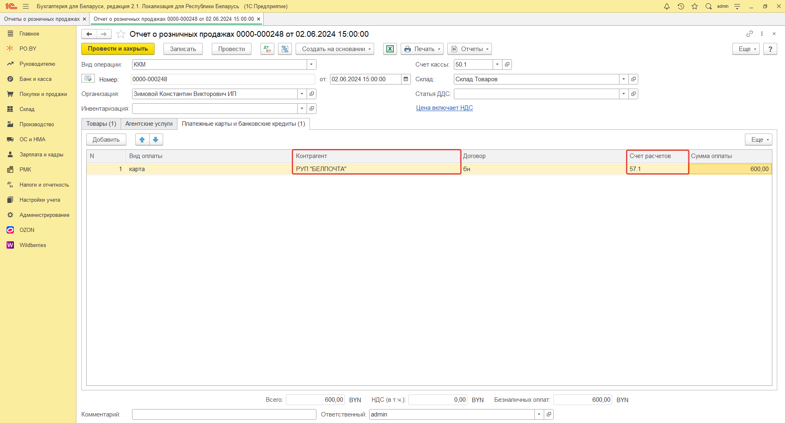The height and width of the screenshot is (423, 785).
Task: Go forward with the right arrow button
Action: 104,34
